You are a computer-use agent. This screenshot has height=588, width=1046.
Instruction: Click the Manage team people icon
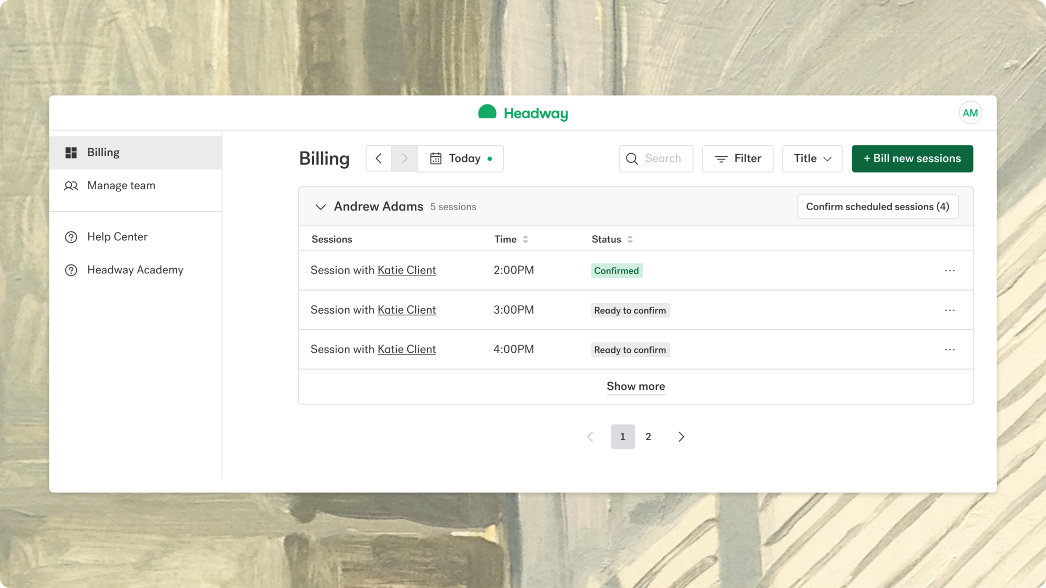(x=72, y=185)
